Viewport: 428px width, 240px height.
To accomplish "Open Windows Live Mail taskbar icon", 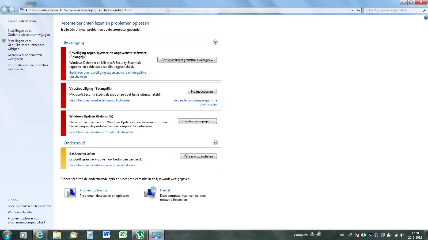I will pos(73,235).
